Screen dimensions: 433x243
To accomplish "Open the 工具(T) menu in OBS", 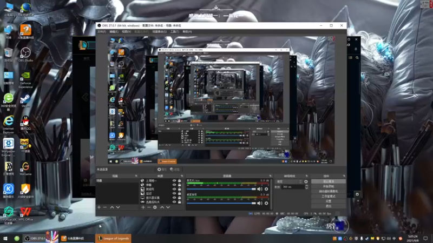I will 174,32.
